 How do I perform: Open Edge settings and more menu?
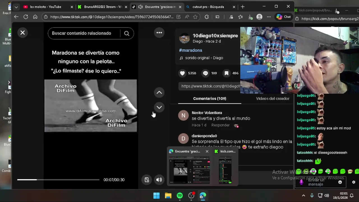pos(269,17)
